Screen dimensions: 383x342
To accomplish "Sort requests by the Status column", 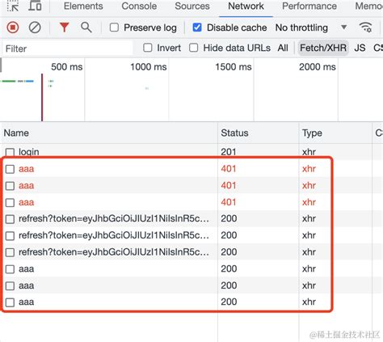I will click(234, 133).
